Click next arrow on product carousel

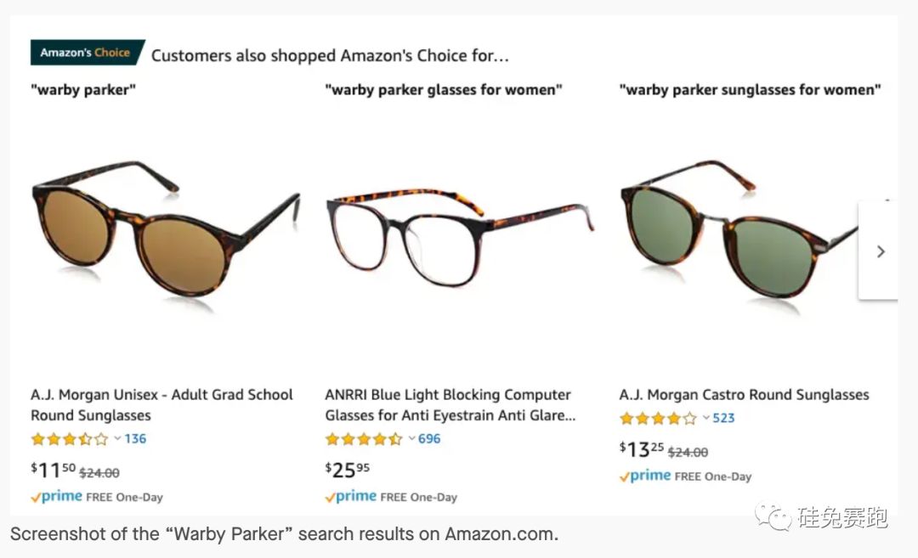coord(881,251)
